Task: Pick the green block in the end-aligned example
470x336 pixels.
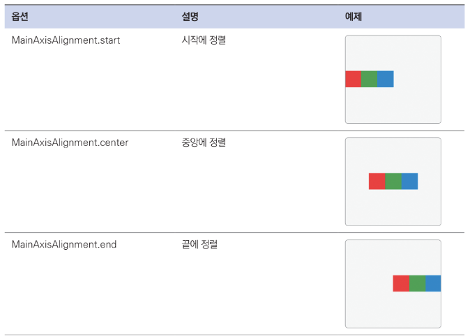Action: click(418, 283)
